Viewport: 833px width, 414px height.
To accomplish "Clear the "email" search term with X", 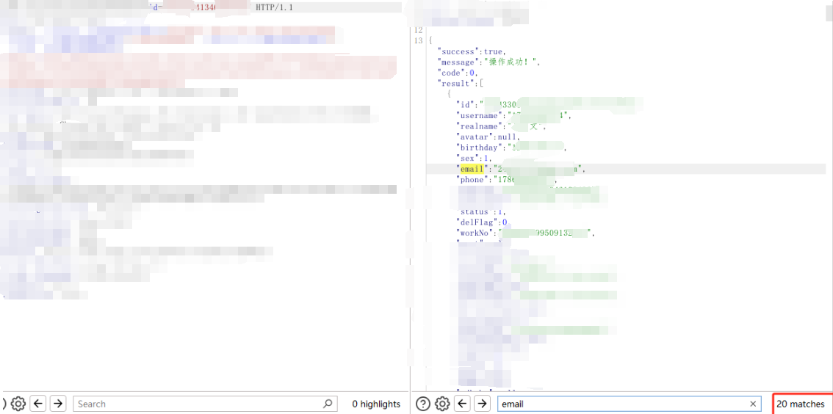I will click(753, 404).
